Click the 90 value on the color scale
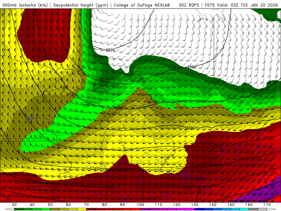281x211 pixels. click(122, 205)
